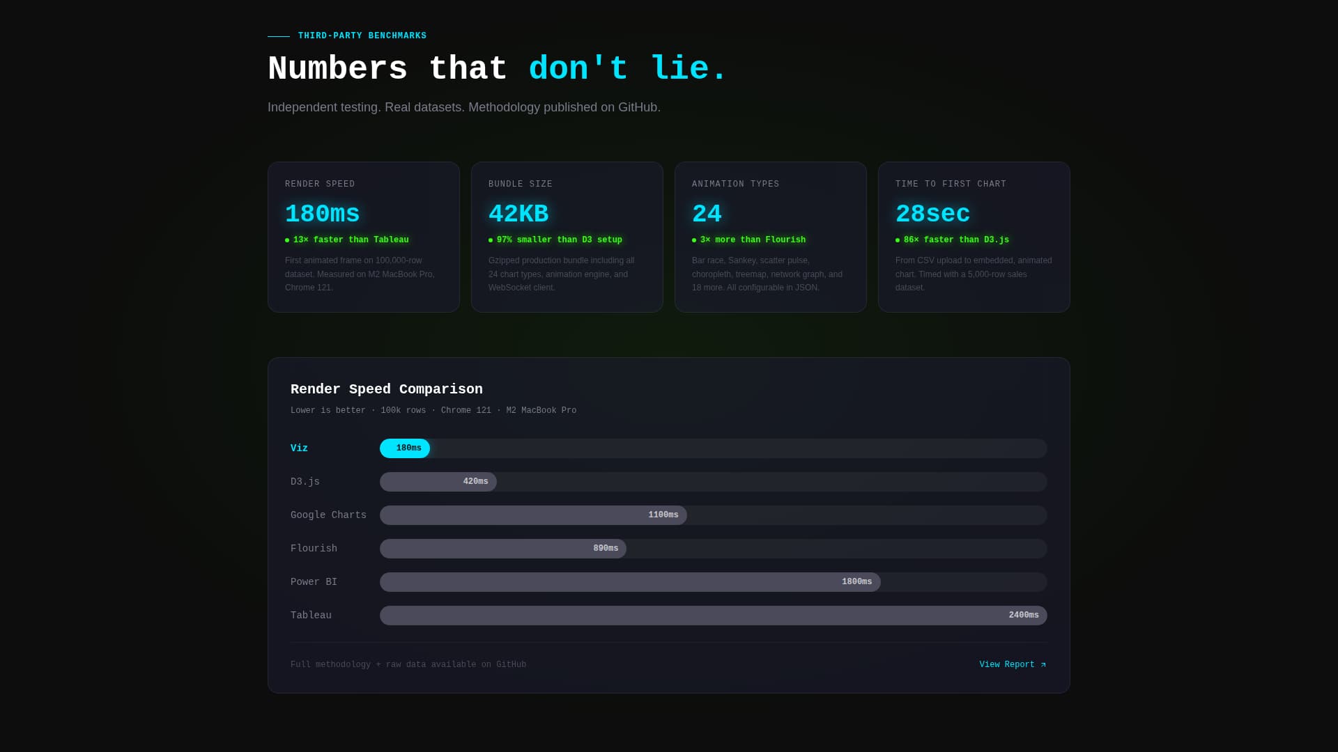Click the 'Gzipped production bundle' description
This screenshot has height=752, width=1338.
tap(562, 274)
